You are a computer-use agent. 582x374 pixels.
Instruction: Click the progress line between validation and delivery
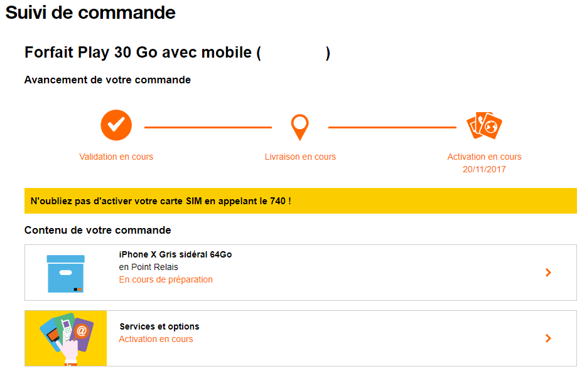click(x=208, y=127)
